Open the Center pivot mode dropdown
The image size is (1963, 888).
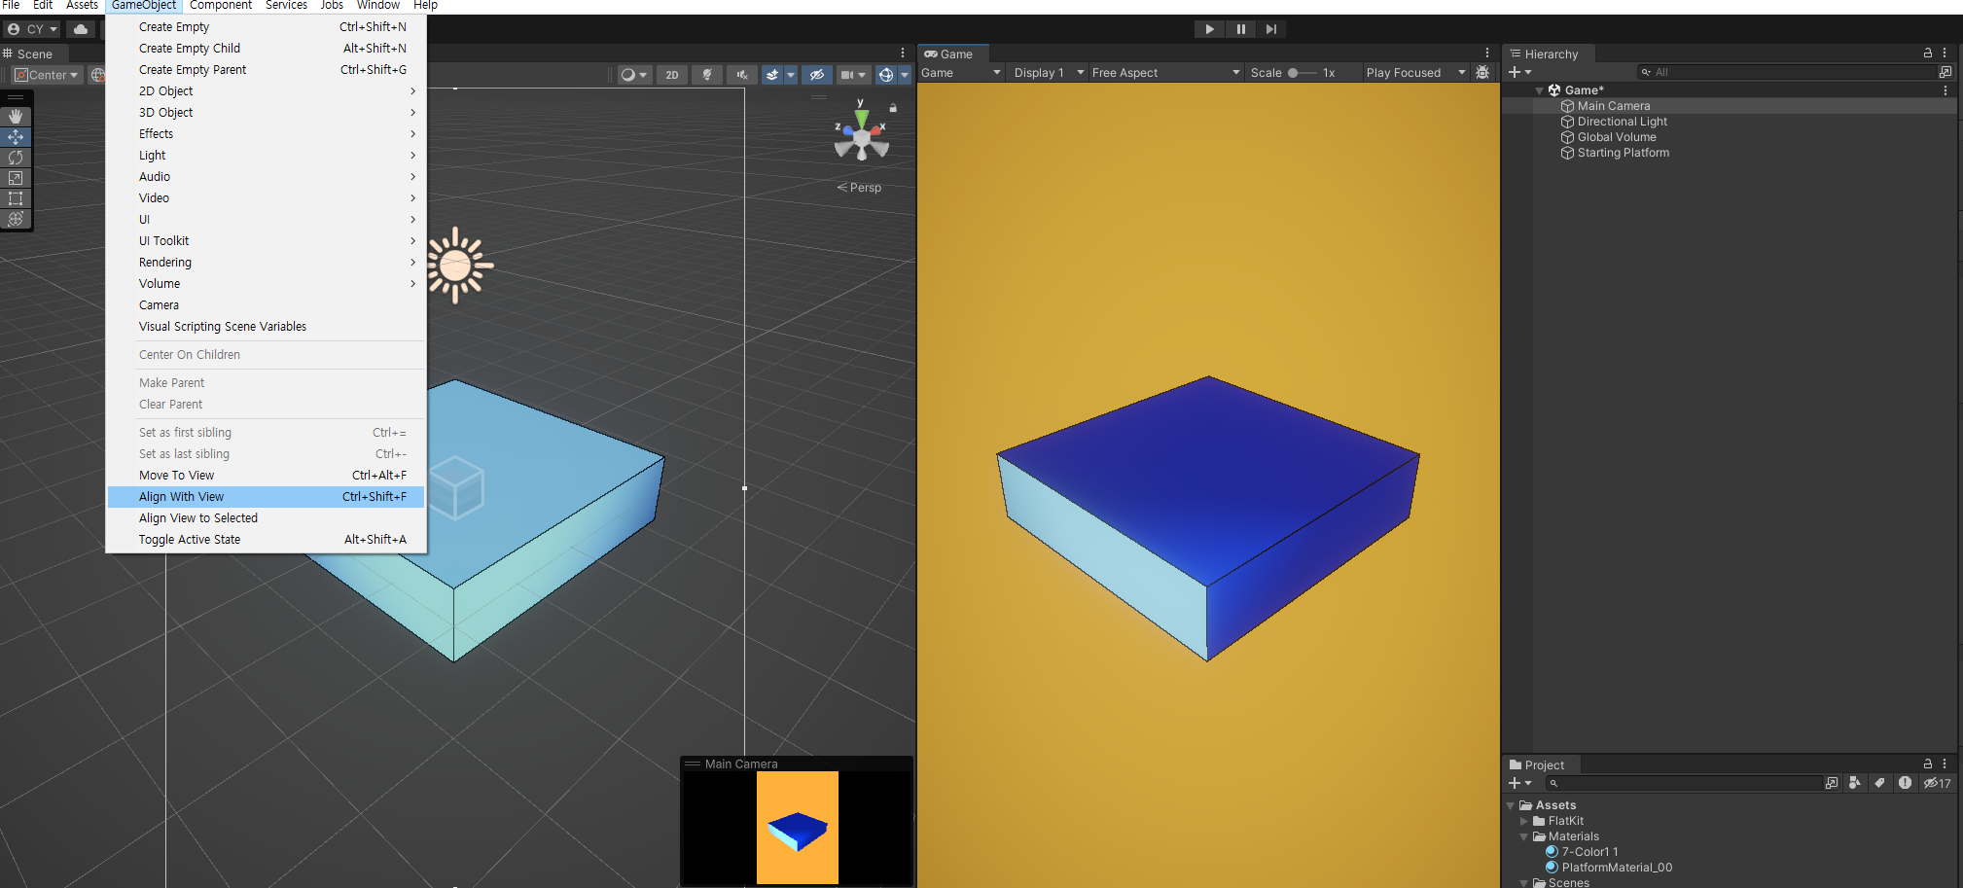47,75
